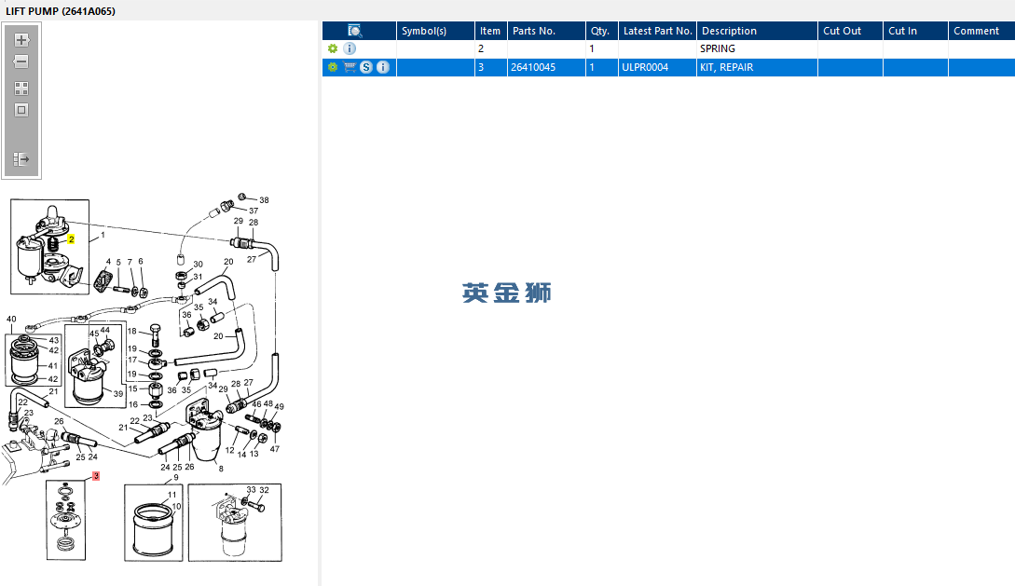This screenshot has width=1015, height=586.
Task: Click the boxed lift pump assembly drawing
Action: (49, 247)
